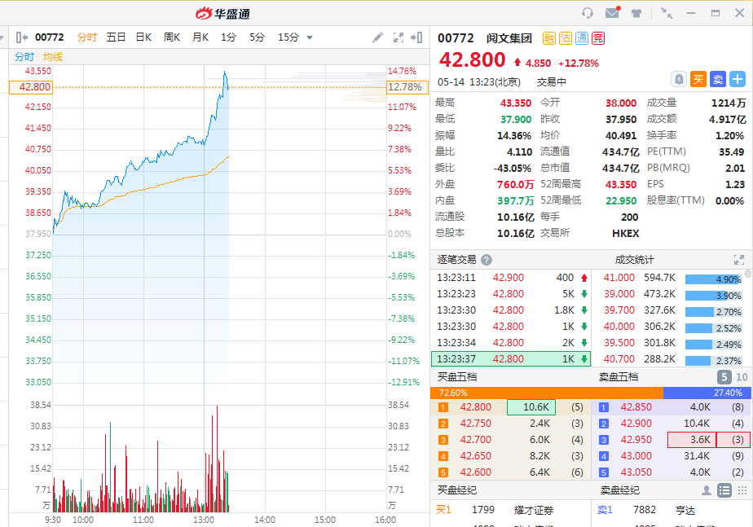Open the more time periods dropdown

[310, 37]
